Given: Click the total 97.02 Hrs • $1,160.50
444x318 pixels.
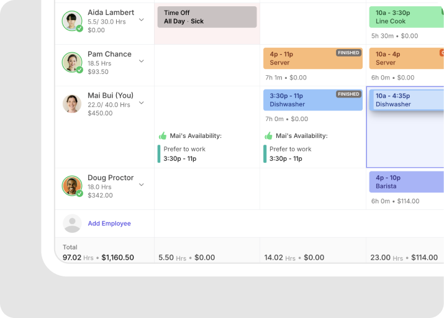Looking at the screenshot, I should (98, 257).
